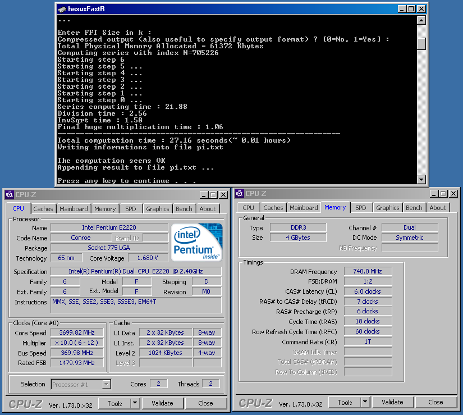Viewport: 463px width, 415px height.
Task: Maximize the hexusFastR window
Action: click(x=411, y=9)
